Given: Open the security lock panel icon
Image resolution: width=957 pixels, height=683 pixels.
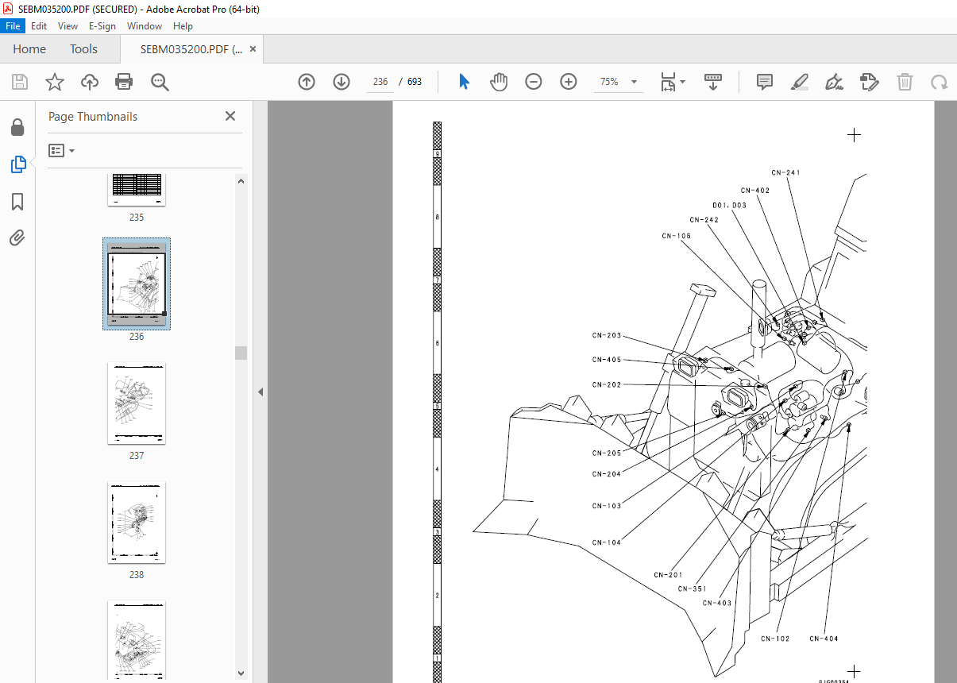Looking at the screenshot, I should tap(17, 128).
